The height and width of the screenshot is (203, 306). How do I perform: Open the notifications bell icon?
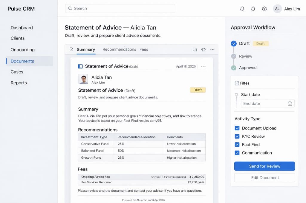click(242, 9)
